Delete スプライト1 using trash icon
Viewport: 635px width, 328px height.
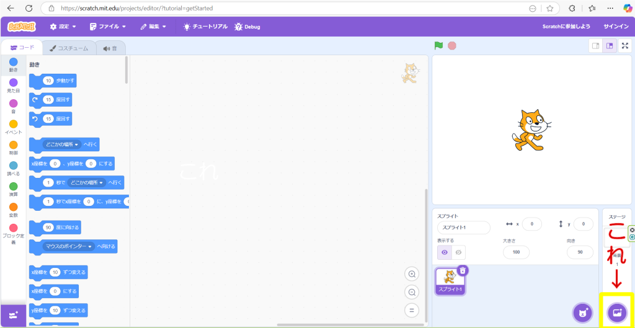click(463, 270)
